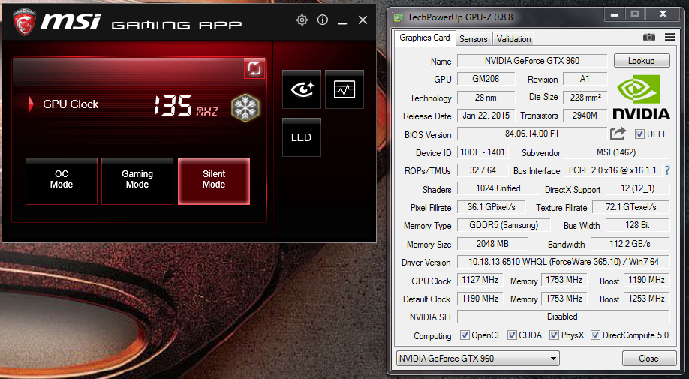Toggle the PhysX checkbox
The width and height of the screenshot is (689, 379).
[554, 335]
